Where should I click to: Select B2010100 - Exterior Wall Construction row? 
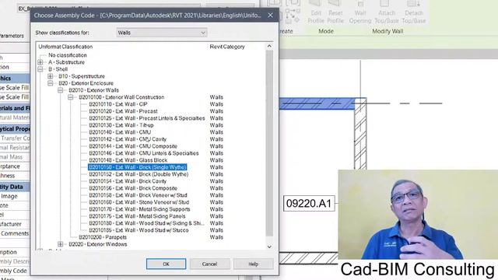point(121,97)
